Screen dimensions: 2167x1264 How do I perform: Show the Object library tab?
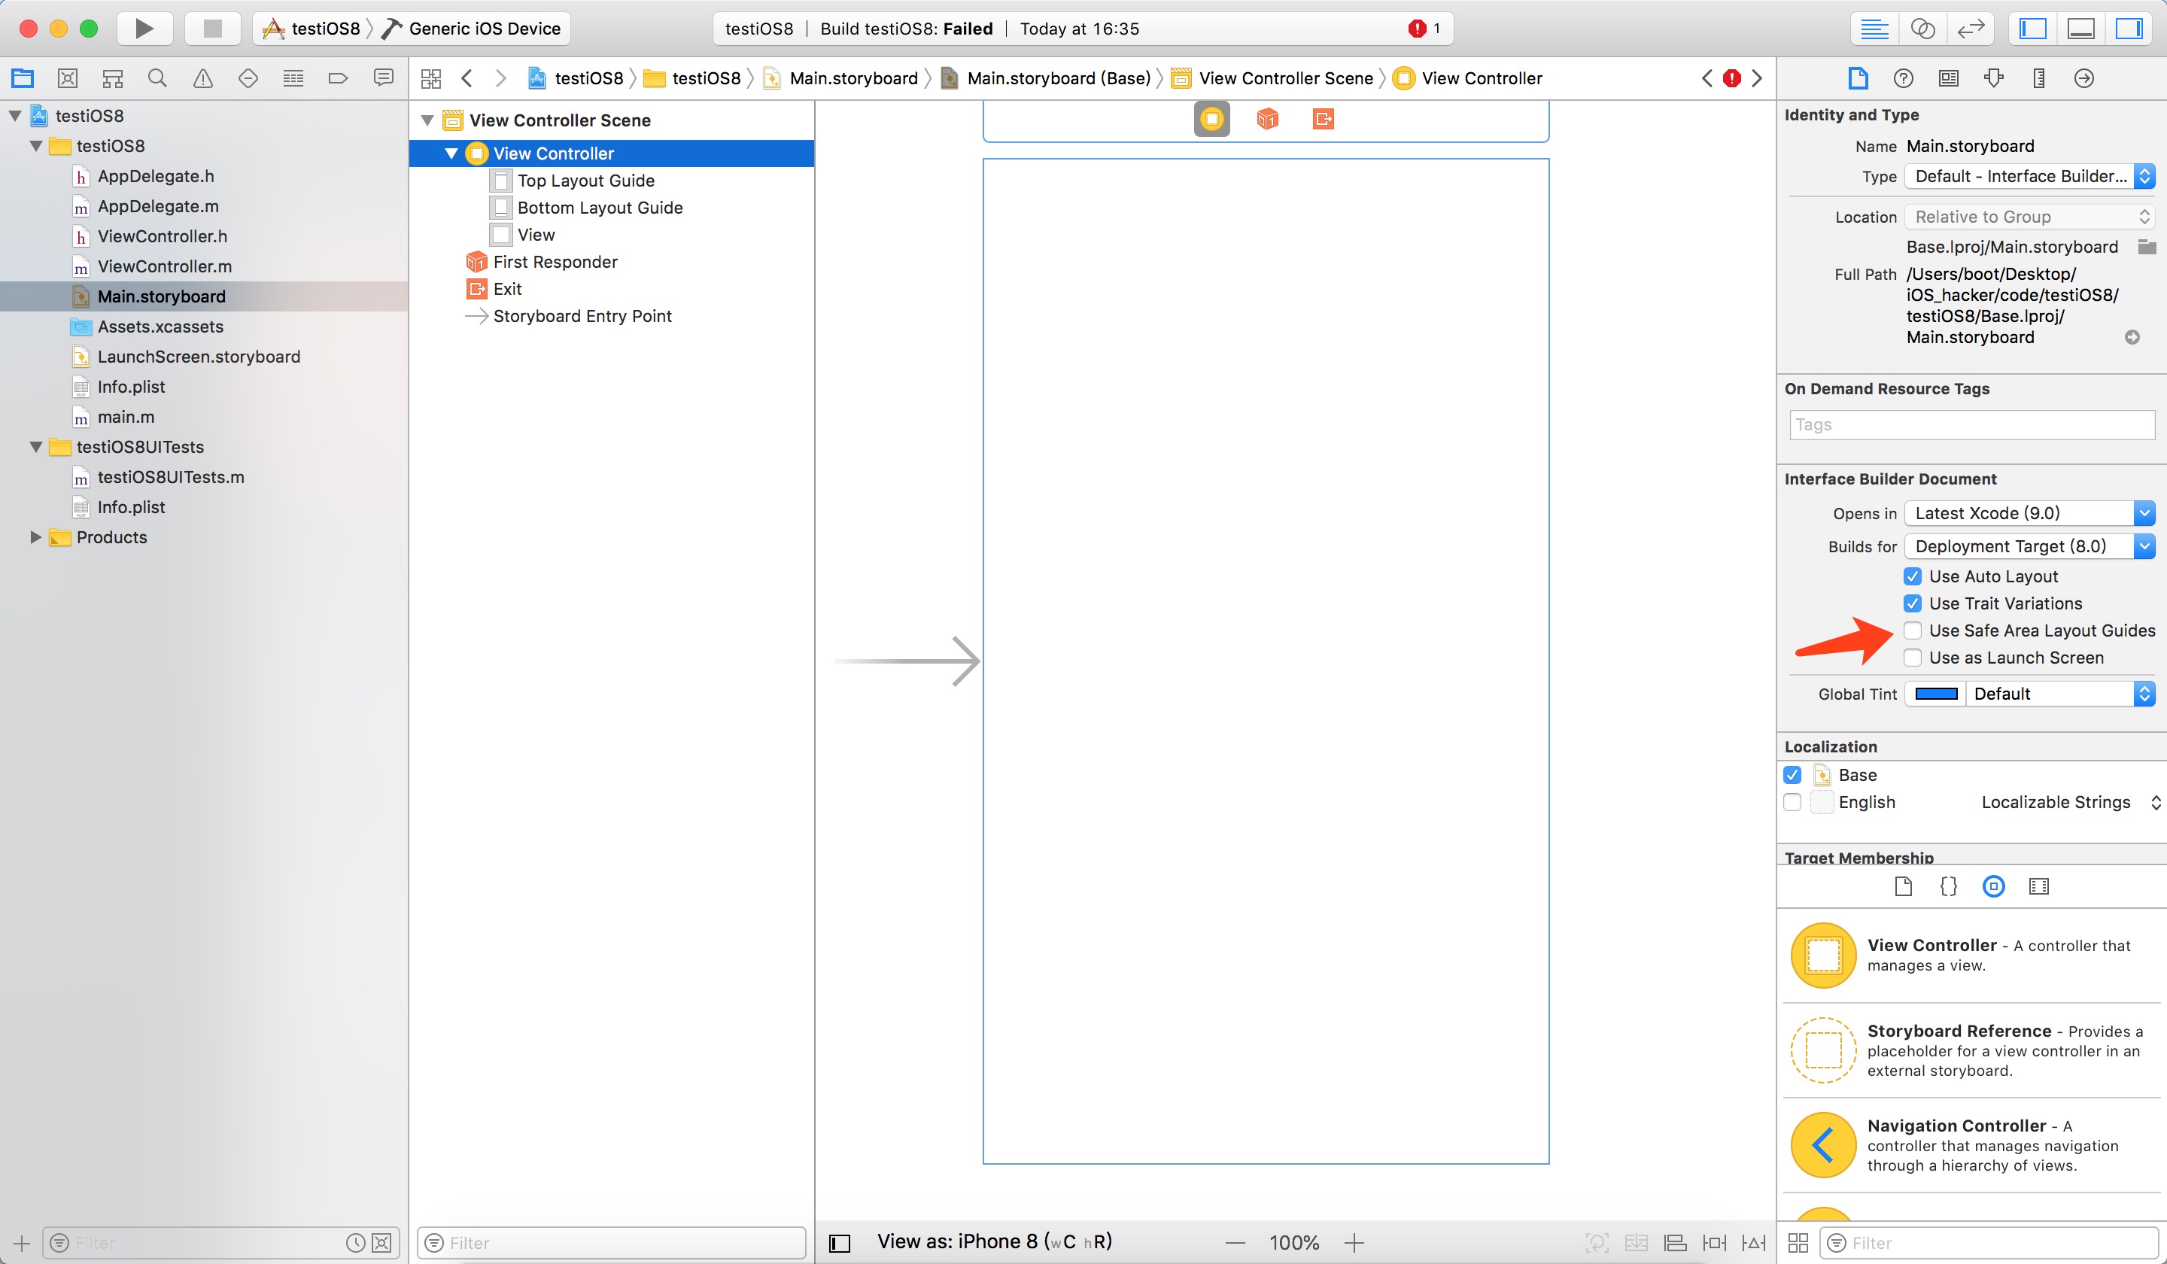click(x=1993, y=886)
